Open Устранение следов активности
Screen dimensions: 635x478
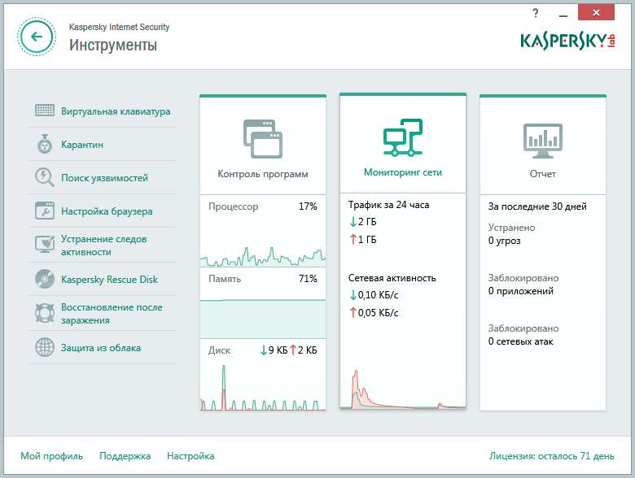click(x=103, y=245)
